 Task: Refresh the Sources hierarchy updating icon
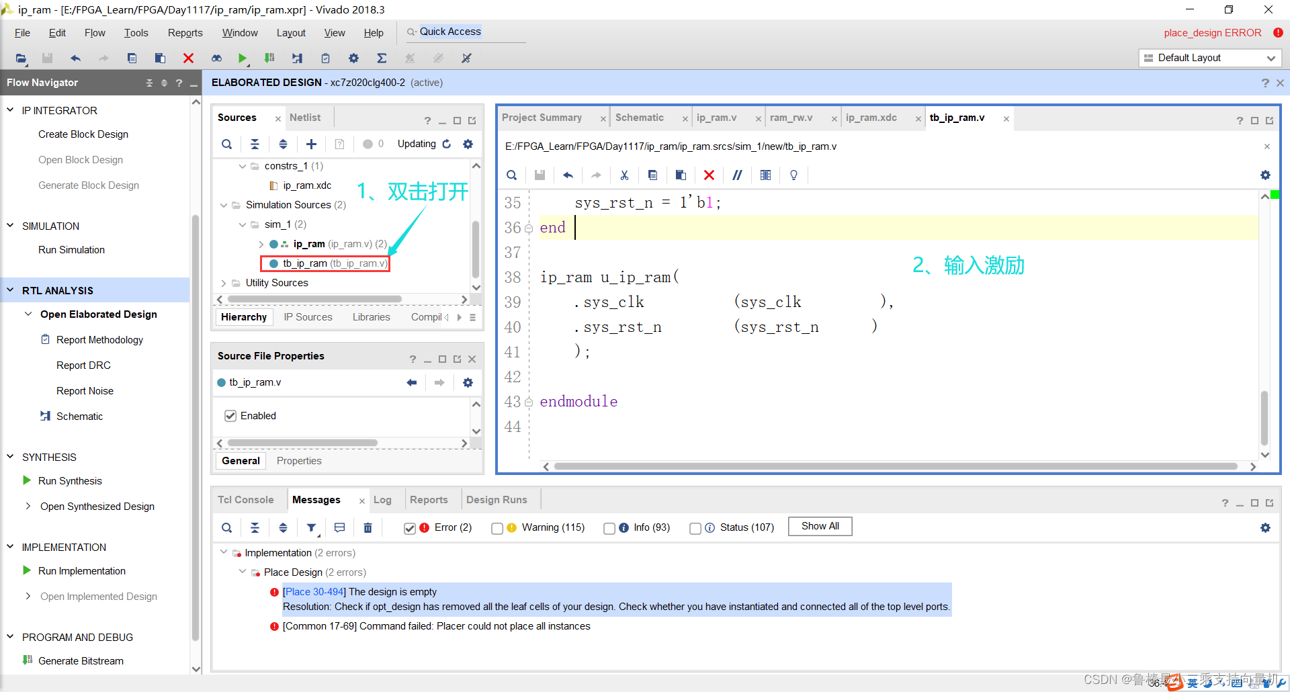coord(447,144)
